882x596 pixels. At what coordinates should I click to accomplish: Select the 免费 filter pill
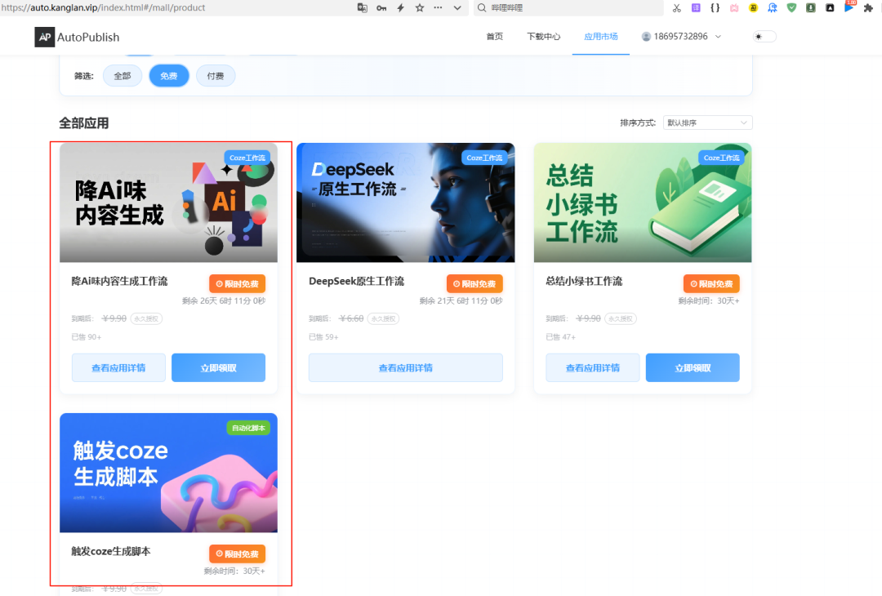[x=169, y=76]
